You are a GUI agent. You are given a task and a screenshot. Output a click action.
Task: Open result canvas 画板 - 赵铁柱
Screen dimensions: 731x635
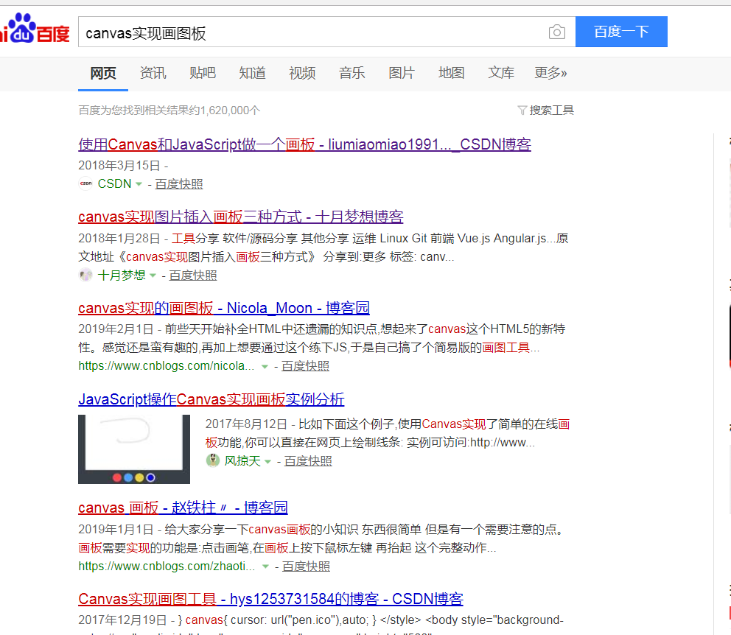coord(183,508)
